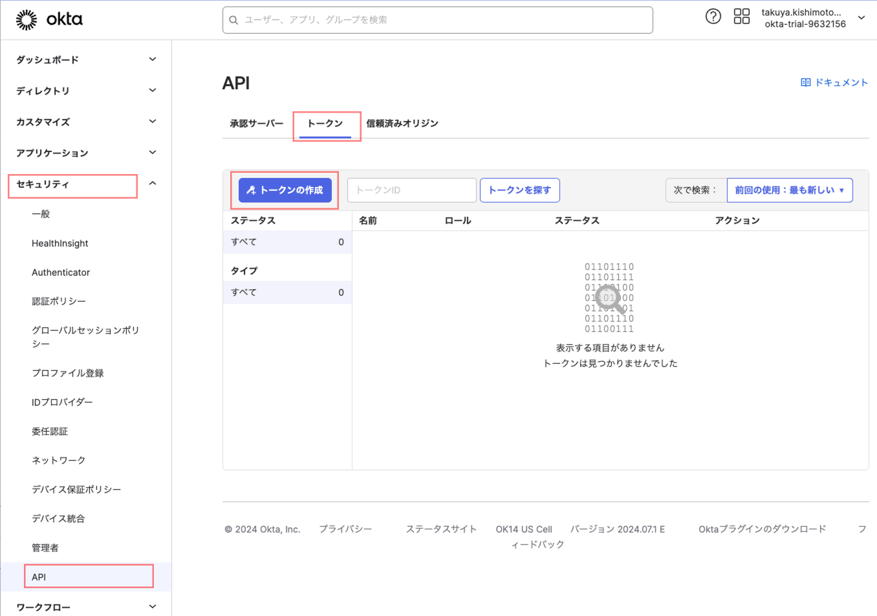Viewport: 877px width, 616px height.
Task: Click the Okta logo
Action: tap(48, 19)
